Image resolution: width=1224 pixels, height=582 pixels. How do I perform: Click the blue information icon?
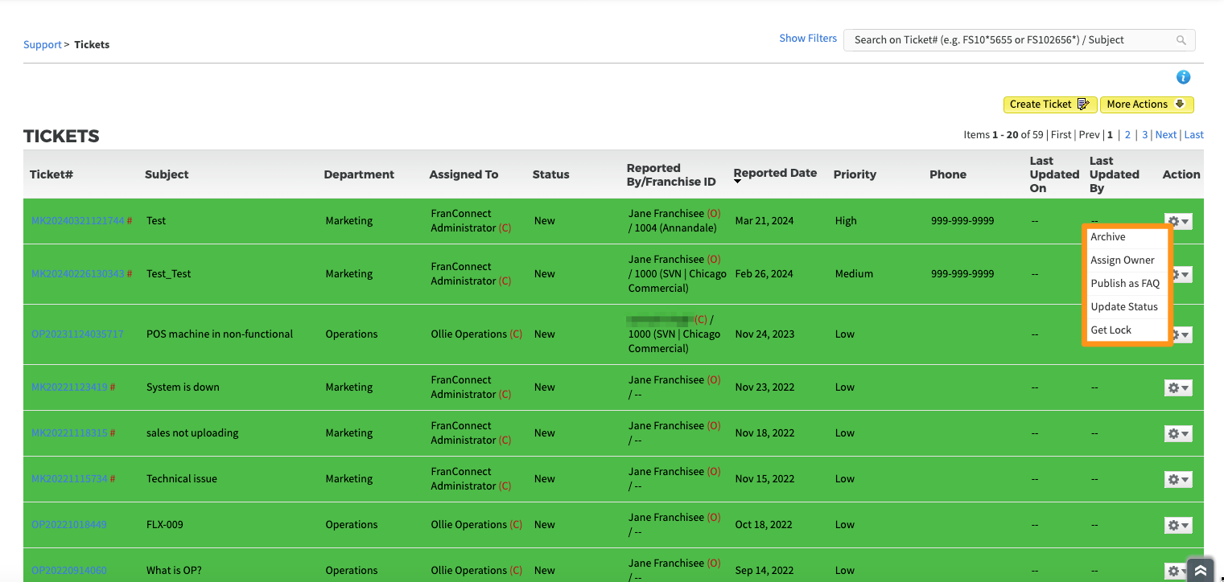pyautogui.click(x=1183, y=77)
